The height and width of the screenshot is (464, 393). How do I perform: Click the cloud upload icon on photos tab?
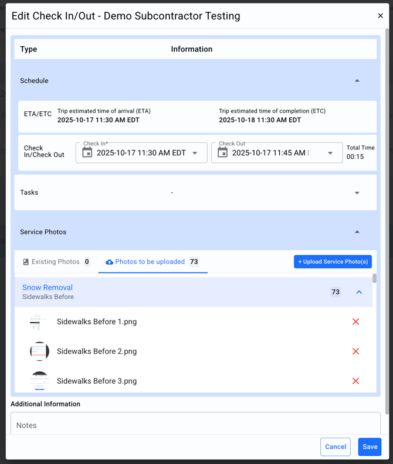(x=109, y=262)
